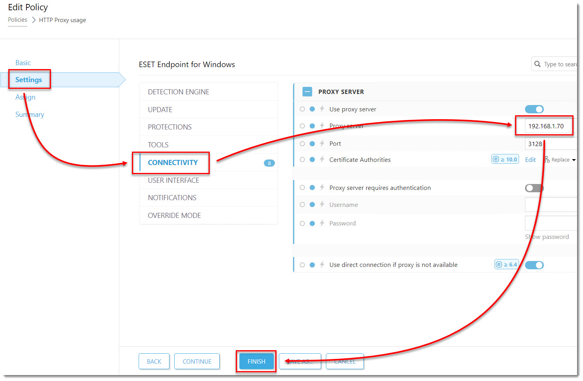The width and height of the screenshot is (583, 381).
Task: Click Edit link for Certificate Authorities
Action: click(530, 160)
